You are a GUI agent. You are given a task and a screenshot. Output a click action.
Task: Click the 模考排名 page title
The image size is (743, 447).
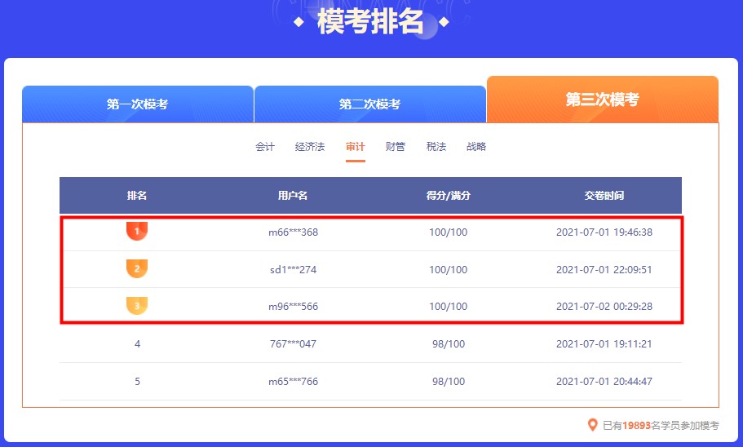click(370, 22)
